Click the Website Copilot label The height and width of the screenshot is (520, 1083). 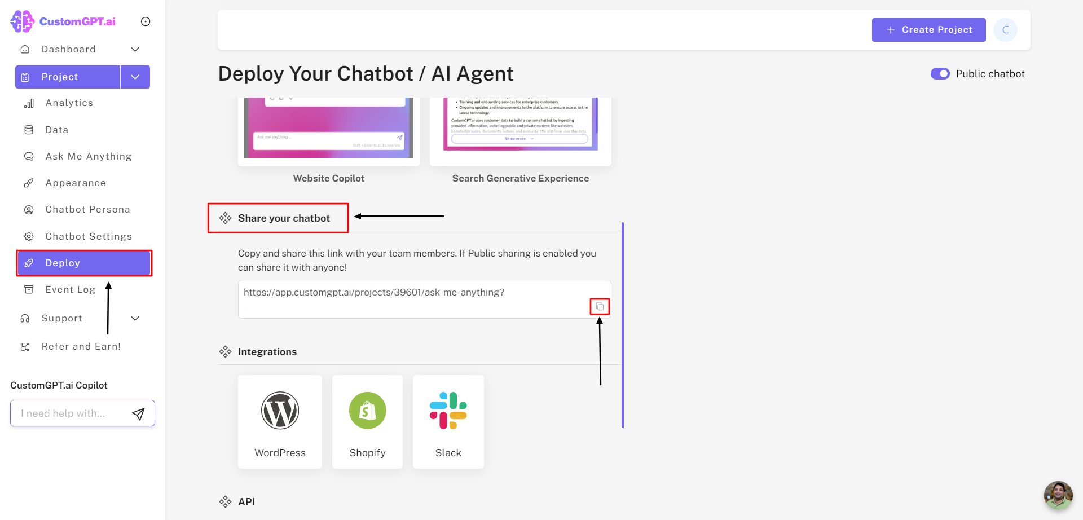[329, 178]
